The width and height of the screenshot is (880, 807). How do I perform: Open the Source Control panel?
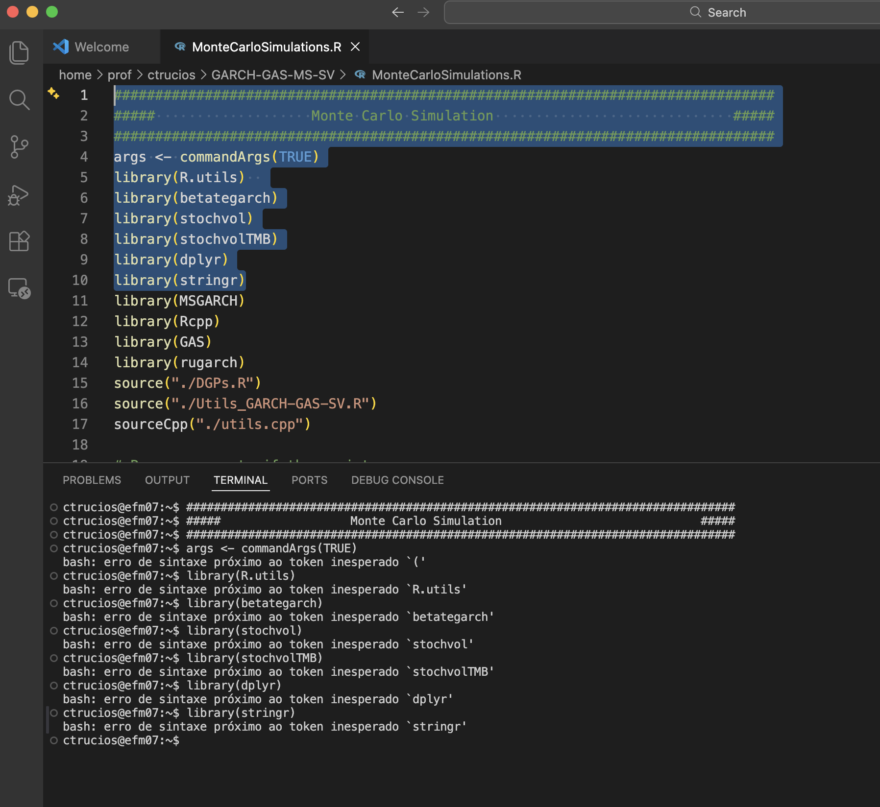click(x=19, y=145)
